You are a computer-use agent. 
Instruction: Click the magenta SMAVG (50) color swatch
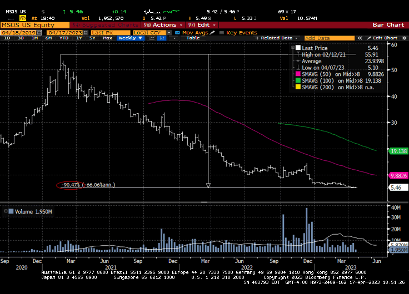298,74
